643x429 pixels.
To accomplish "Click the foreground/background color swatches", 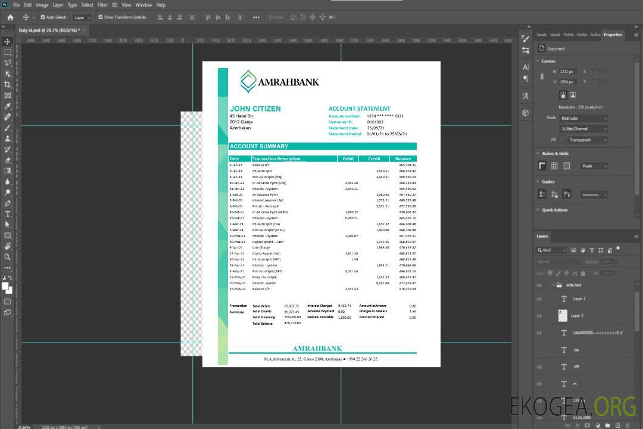I will 7,288.
